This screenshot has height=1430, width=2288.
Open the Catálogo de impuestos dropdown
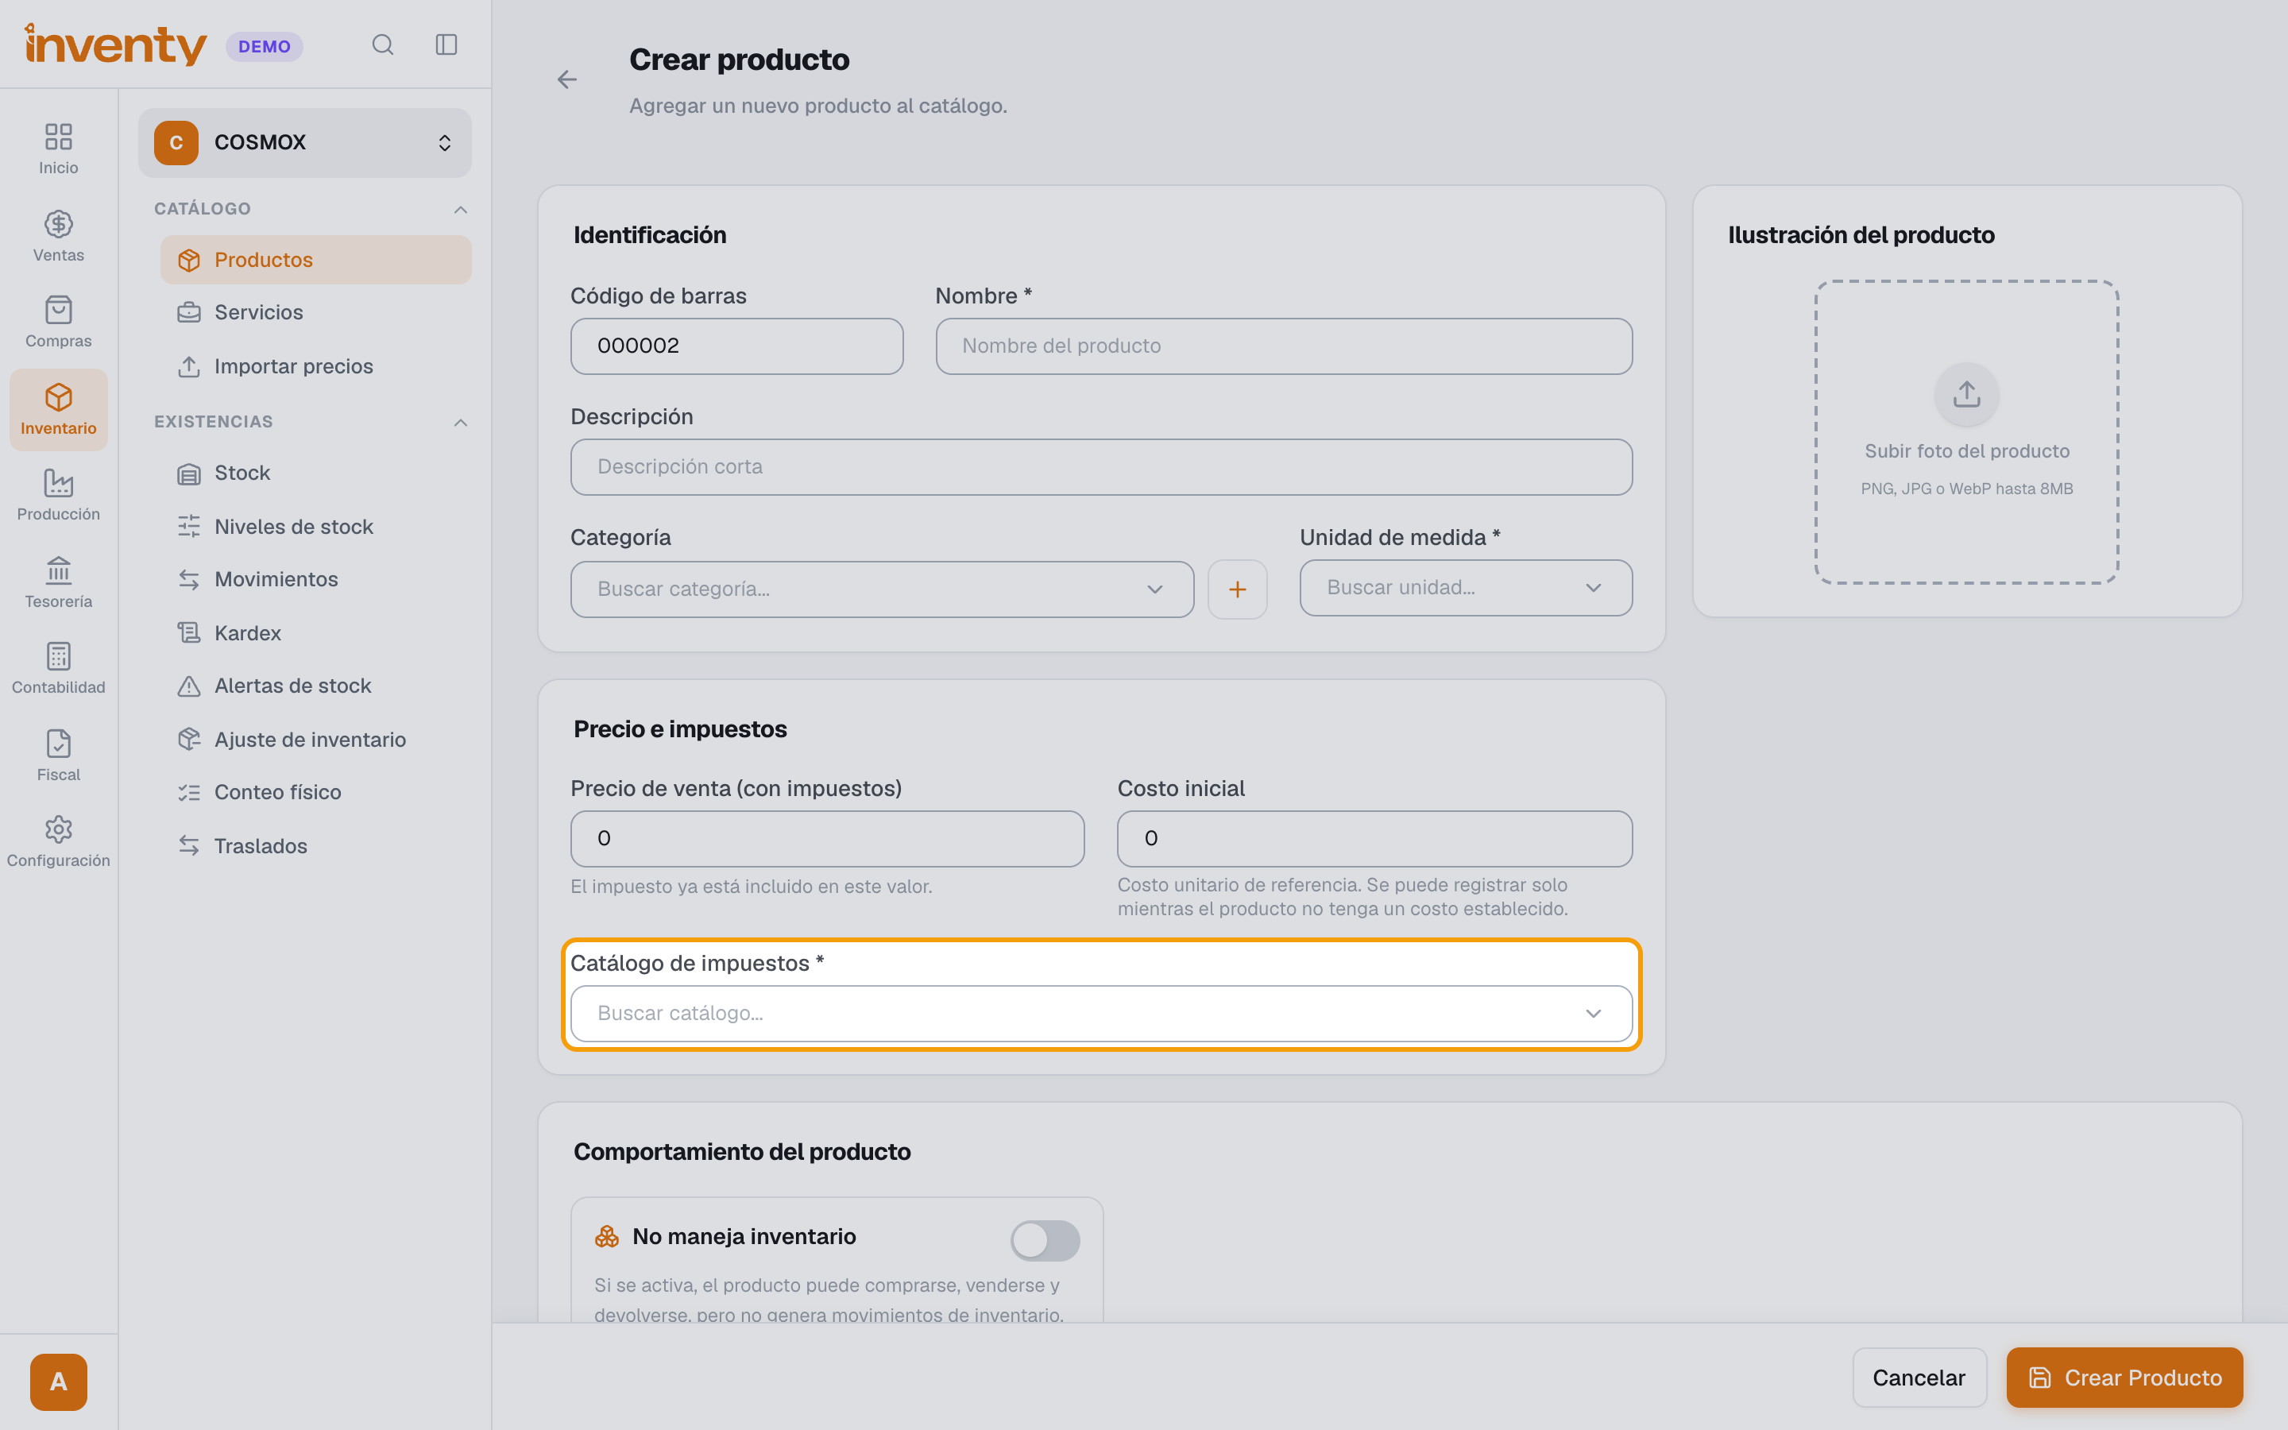1100,1013
